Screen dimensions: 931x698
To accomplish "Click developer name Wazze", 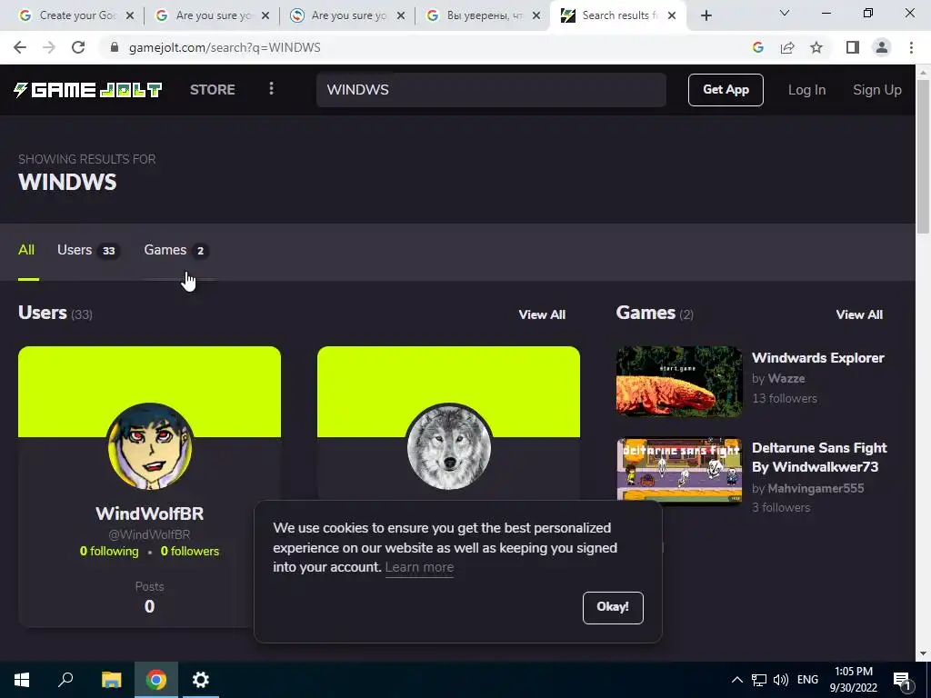I will coord(786,379).
